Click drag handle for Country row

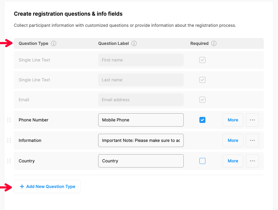9,161
